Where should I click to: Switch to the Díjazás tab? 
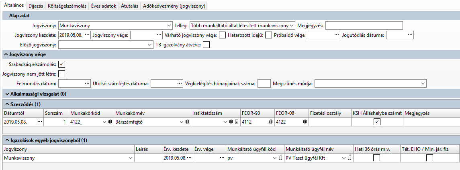pos(36,6)
